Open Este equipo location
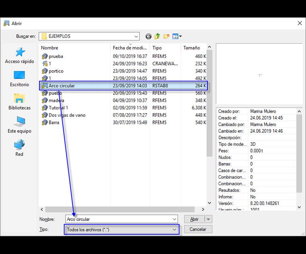This screenshot has height=254, width=306. [x=19, y=125]
